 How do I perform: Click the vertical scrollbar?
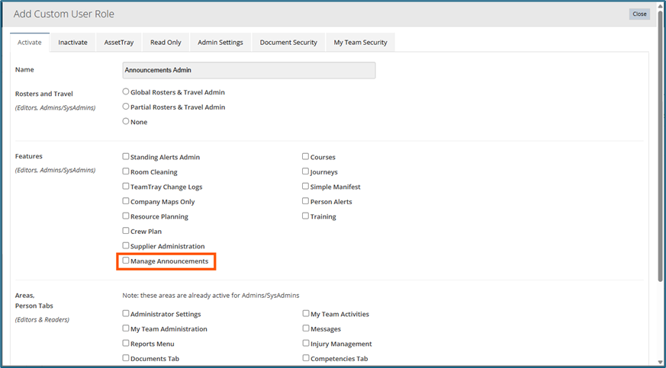[x=659, y=152]
